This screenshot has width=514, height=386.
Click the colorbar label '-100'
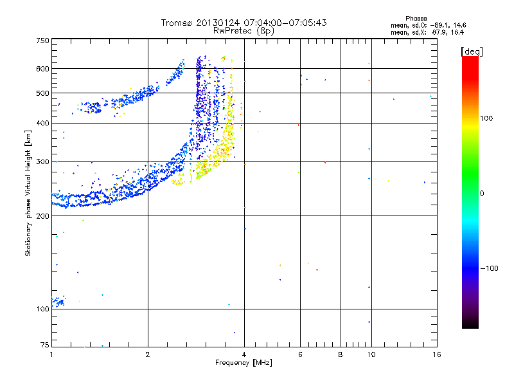[x=489, y=268]
